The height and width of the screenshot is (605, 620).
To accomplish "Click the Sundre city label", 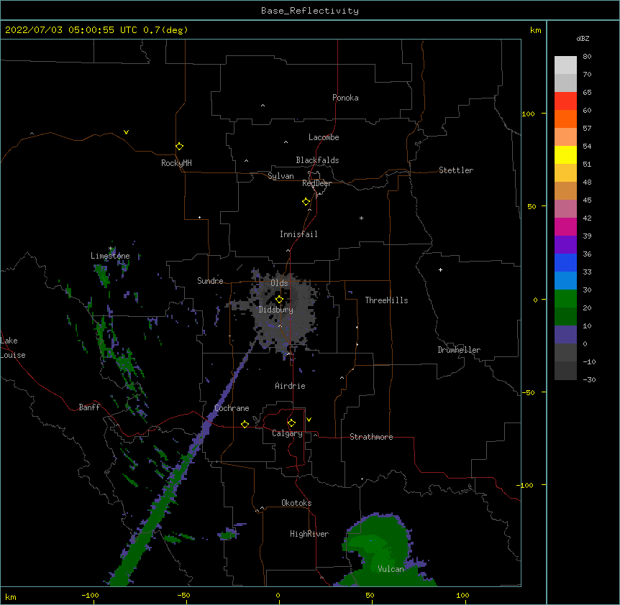I will click(x=210, y=281).
